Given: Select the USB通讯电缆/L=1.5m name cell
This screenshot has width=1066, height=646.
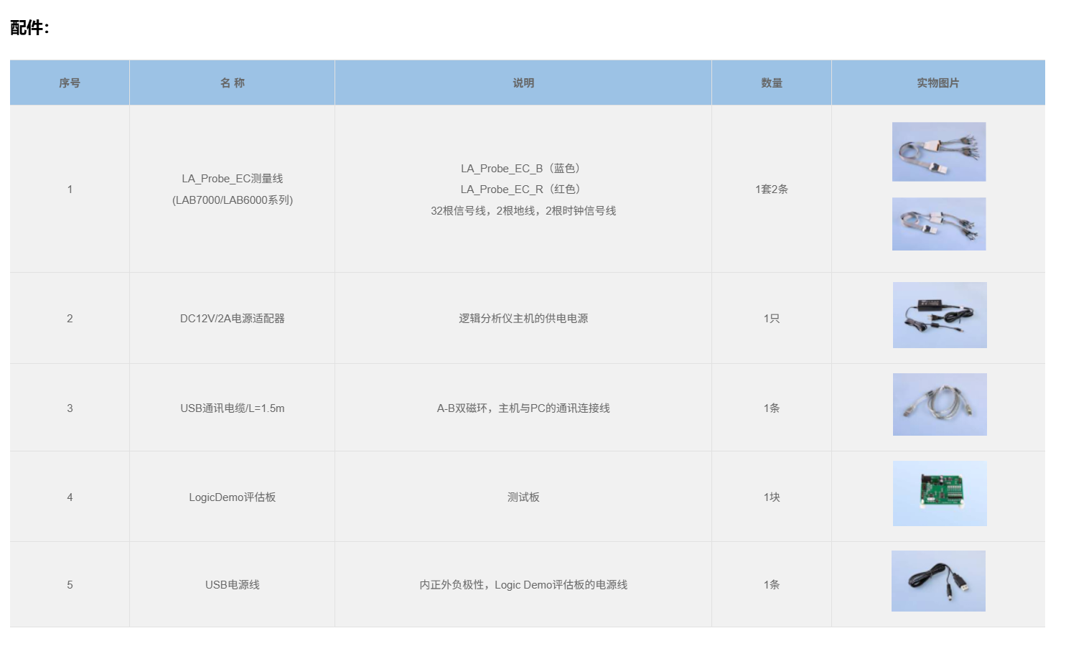Looking at the screenshot, I should [233, 408].
